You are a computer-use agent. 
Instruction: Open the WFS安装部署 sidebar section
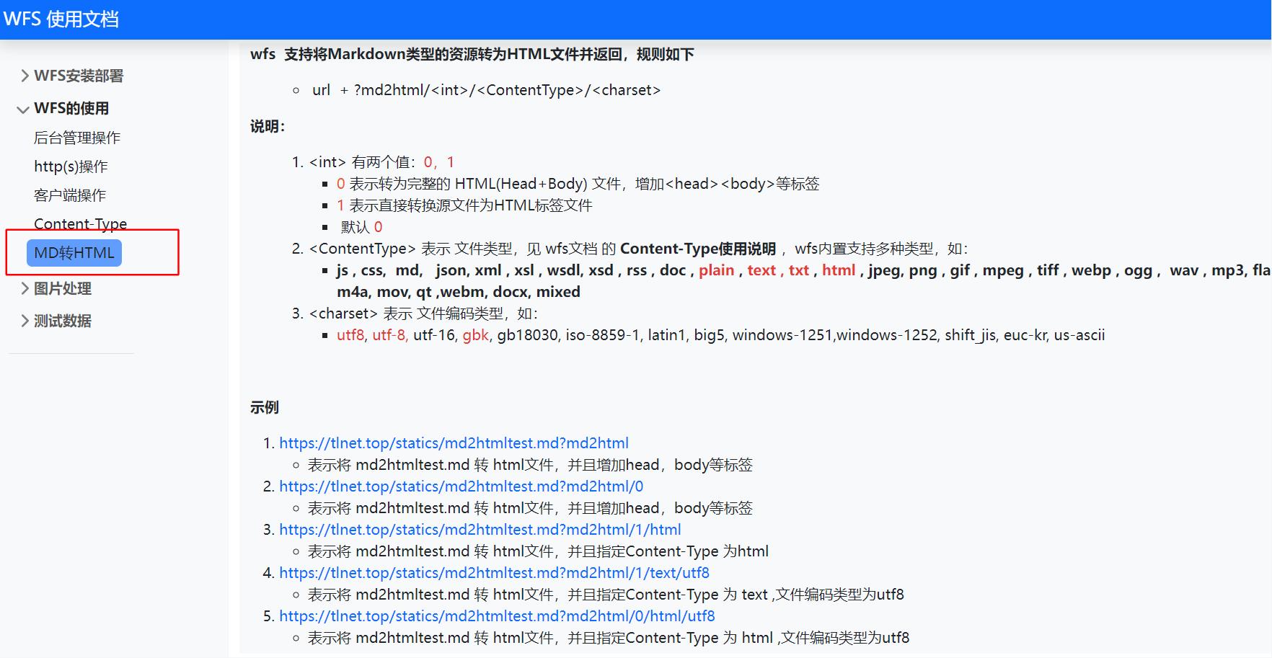click(79, 76)
